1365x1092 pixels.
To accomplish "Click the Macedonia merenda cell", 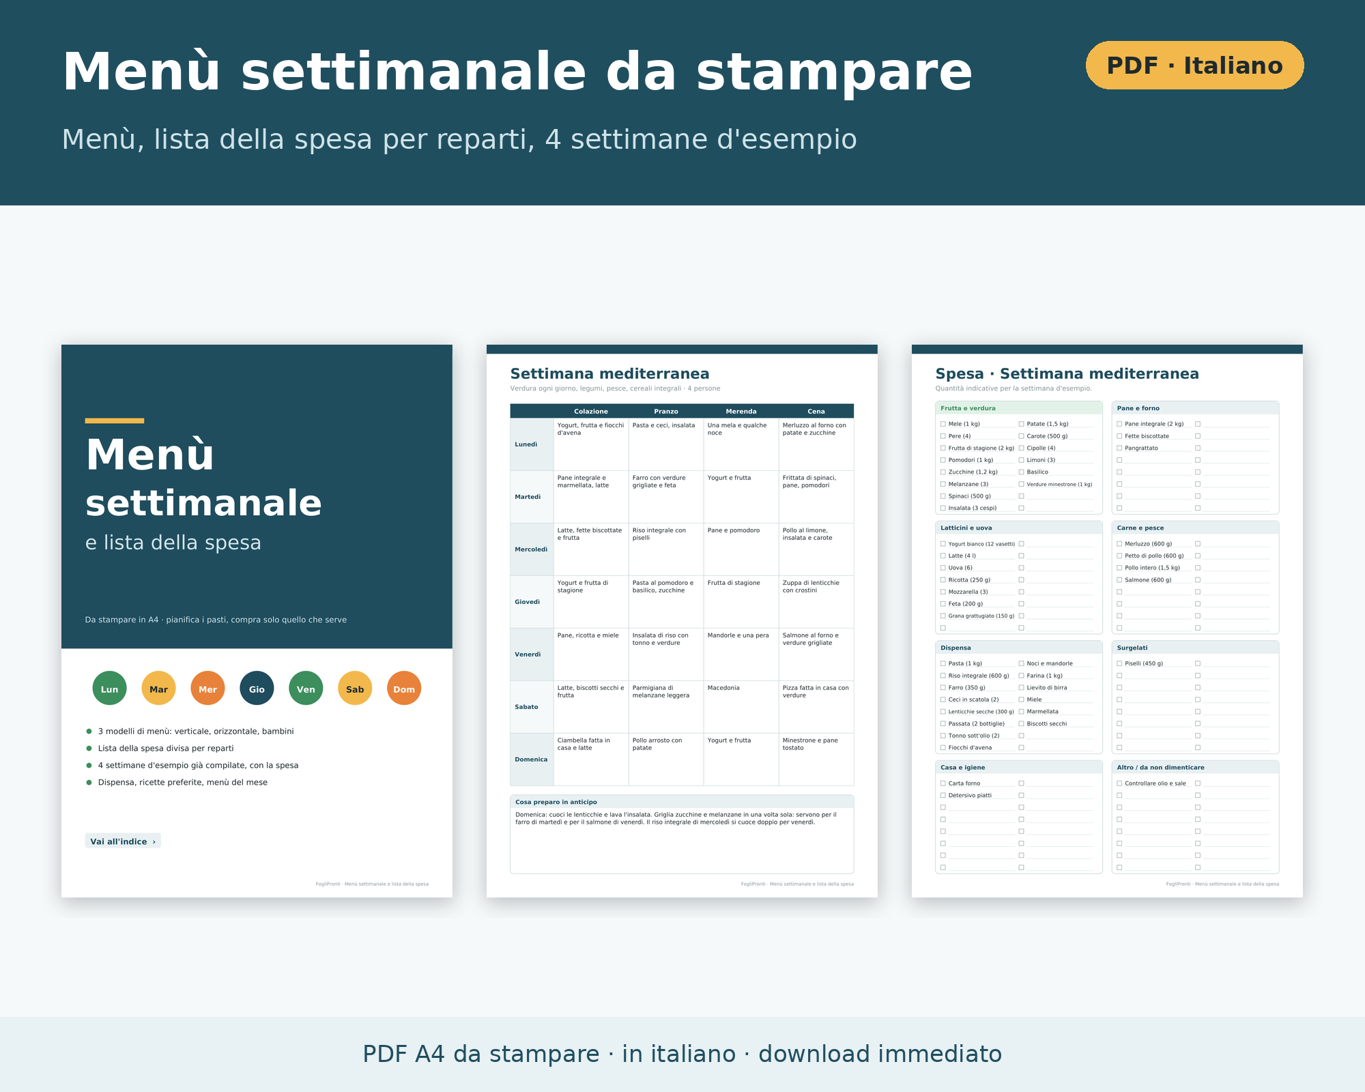I will point(741,707).
